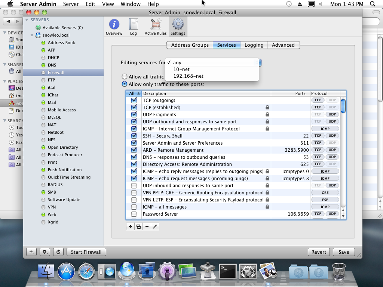Collapse DEVICES section in Finder window
Screen dimensions: 383x287
coord(4,33)
